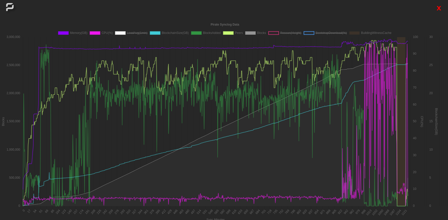448x220 pixels.
Task: Click the white LoadAvg swatch
Action: 120,33
